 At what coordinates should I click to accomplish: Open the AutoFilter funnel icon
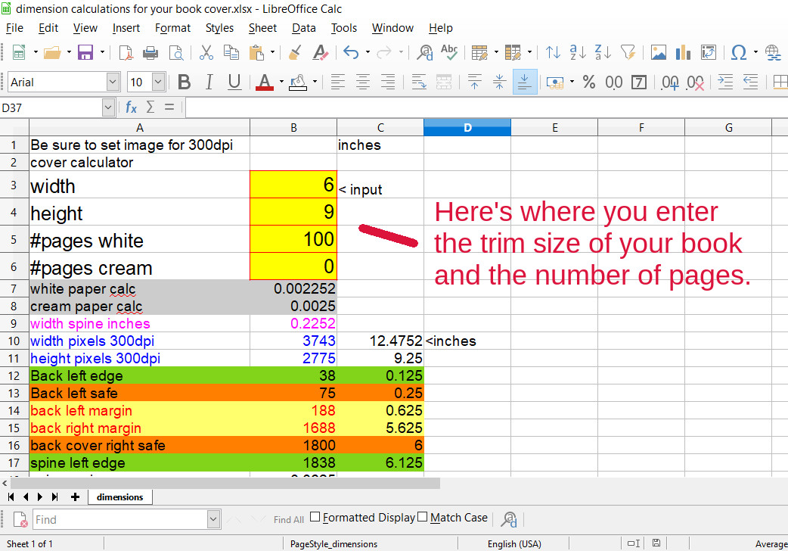[x=628, y=52]
